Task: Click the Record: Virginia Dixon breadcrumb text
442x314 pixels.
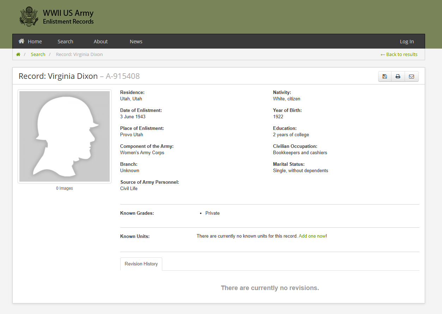Action: click(x=79, y=55)
